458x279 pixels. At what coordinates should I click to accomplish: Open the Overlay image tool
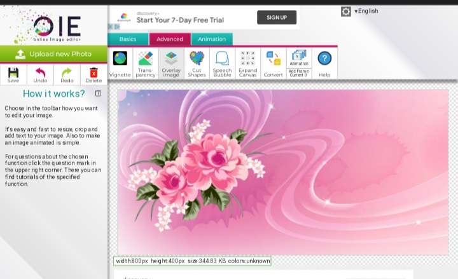point(171,63)
